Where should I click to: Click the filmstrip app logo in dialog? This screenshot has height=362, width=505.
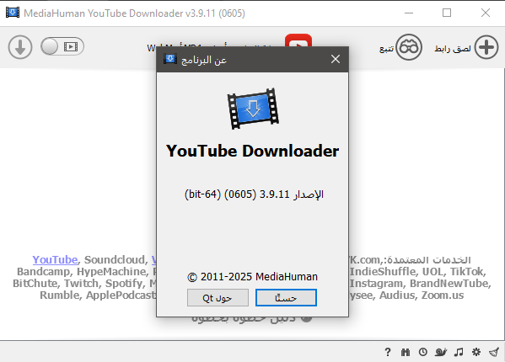click(253, 109)
